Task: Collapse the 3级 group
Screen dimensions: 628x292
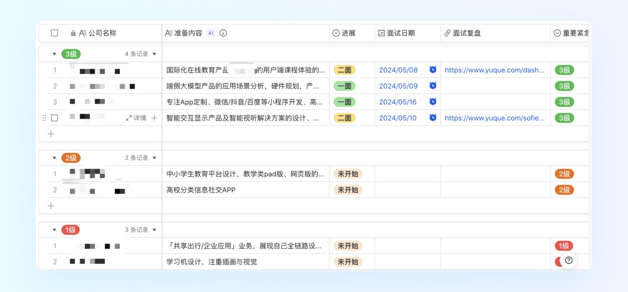Action: [x=54, y=54]
